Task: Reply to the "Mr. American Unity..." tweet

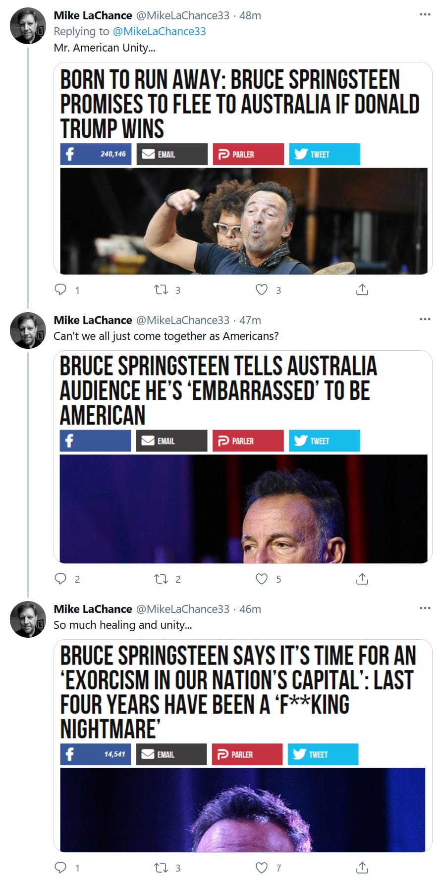Action: [x=60, y=289]
